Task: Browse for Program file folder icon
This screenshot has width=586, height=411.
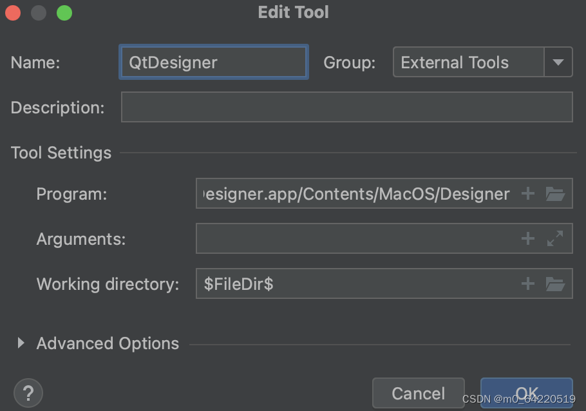Action: 555,194
